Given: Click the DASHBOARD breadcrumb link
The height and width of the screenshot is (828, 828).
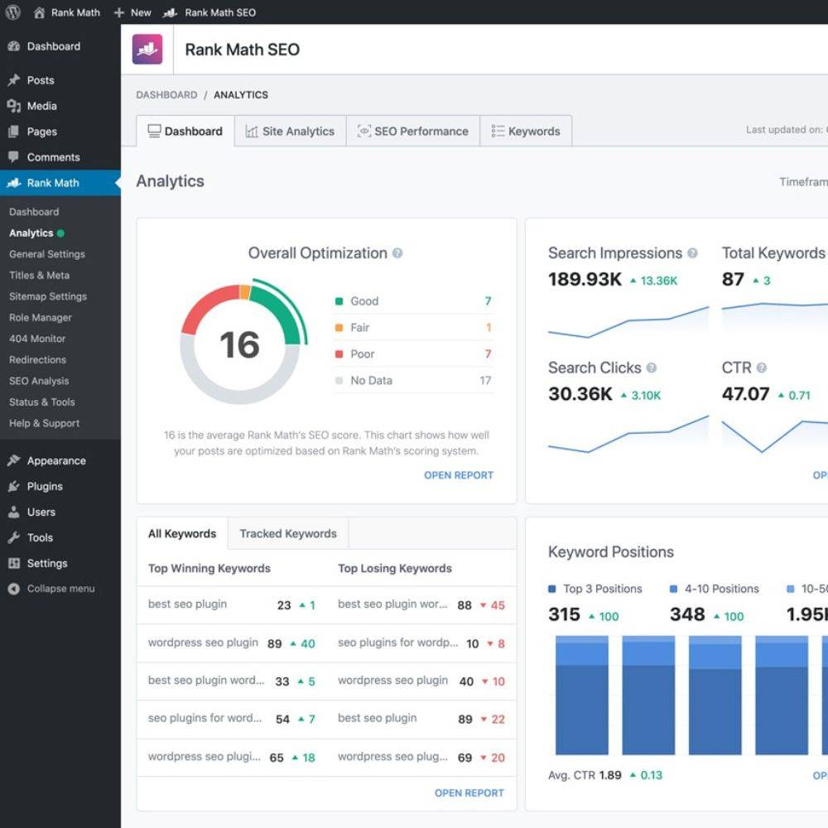Looking at the screenshot, I should point(166,95).
